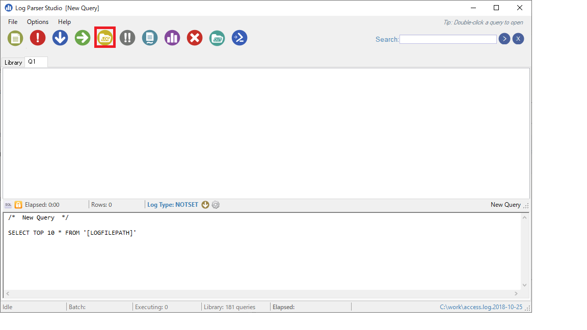Click the gear settings icon by Log Type
587x330 pixels.
click(216, 205)
